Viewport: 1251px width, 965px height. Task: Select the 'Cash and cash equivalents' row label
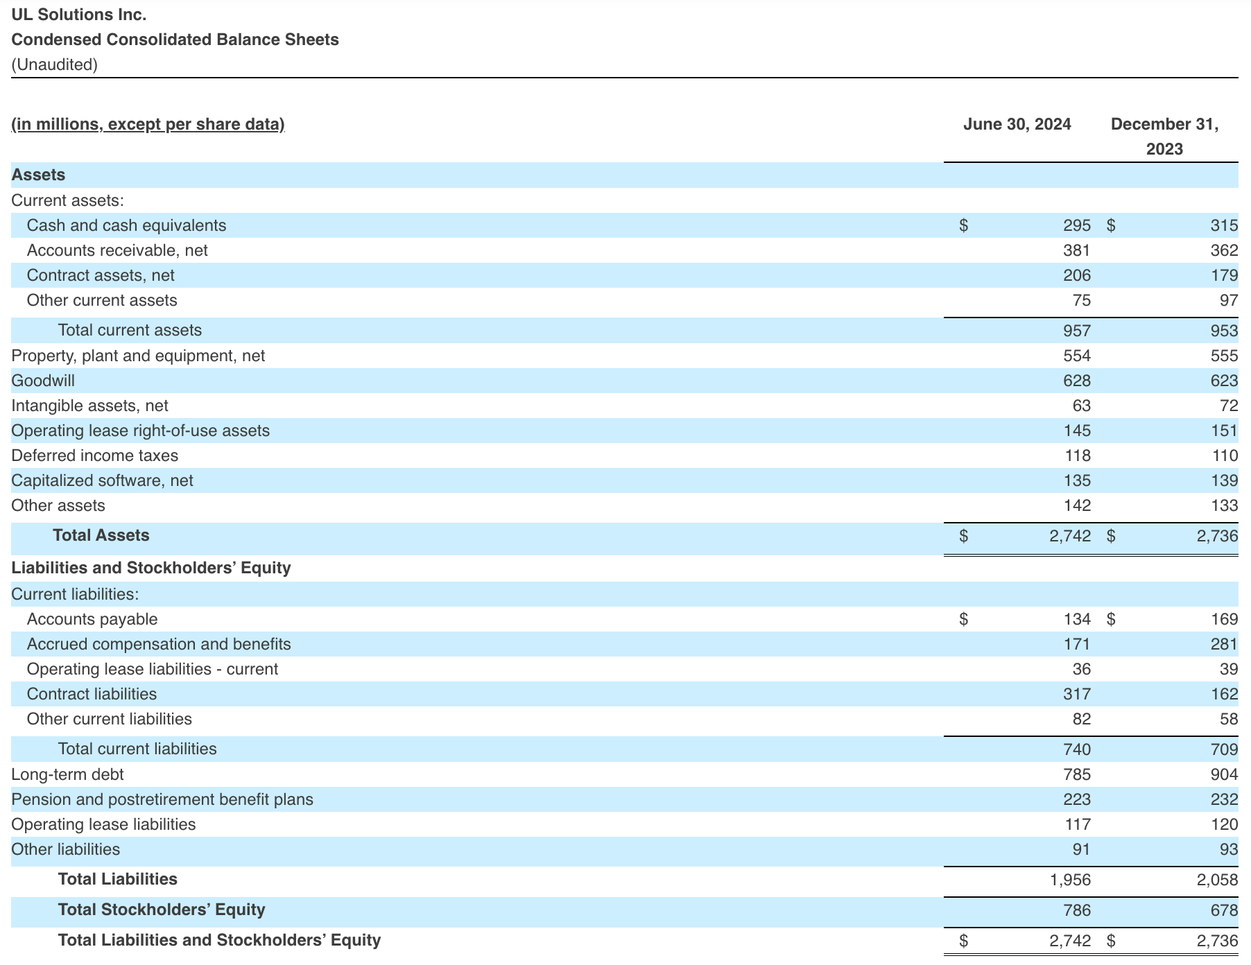pyautogui.click(x=127, y=225)
